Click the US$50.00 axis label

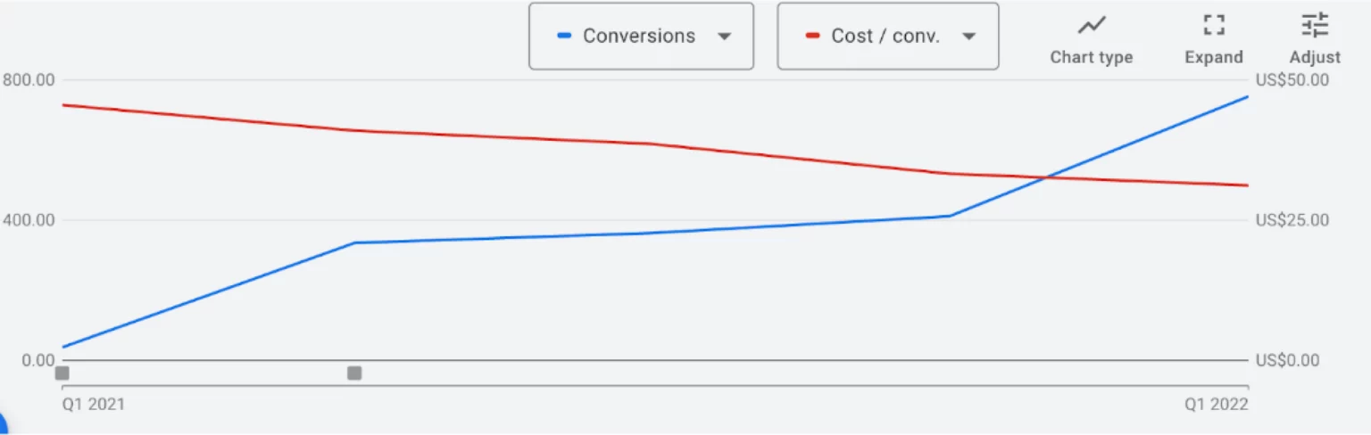(1292, 79)
